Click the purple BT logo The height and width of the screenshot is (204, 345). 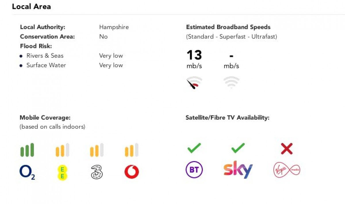coord(194,170)
